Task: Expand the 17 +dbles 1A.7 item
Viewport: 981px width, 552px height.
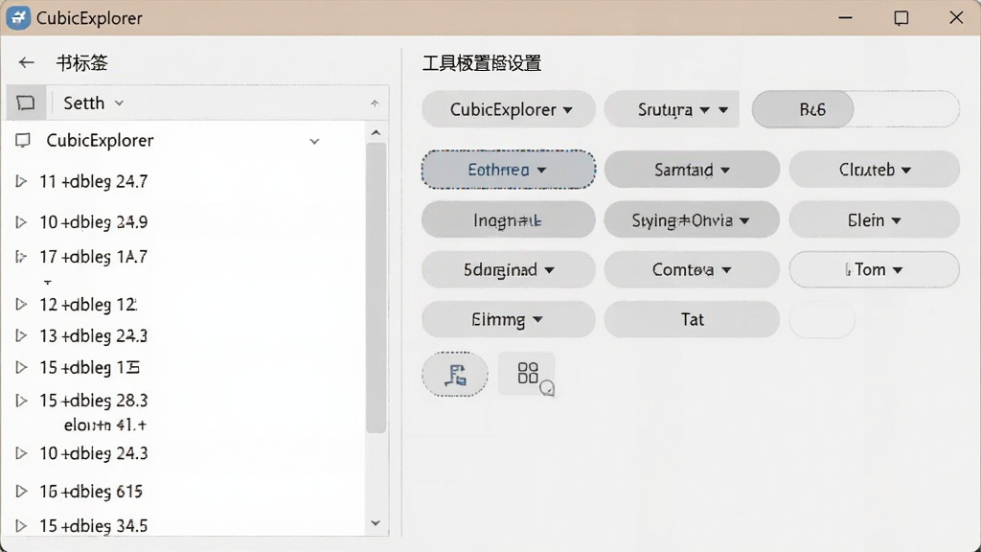Action: 21,257
